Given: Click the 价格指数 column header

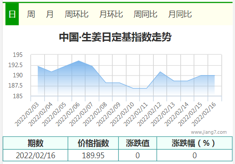Looking at the screenshot, I should (93, 143).
